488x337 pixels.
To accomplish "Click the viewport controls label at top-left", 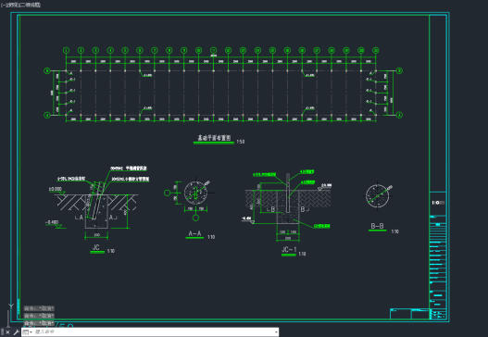I will pos(21,5).
